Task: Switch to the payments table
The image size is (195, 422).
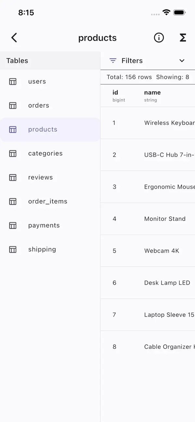Action: (x=44, y=225)
